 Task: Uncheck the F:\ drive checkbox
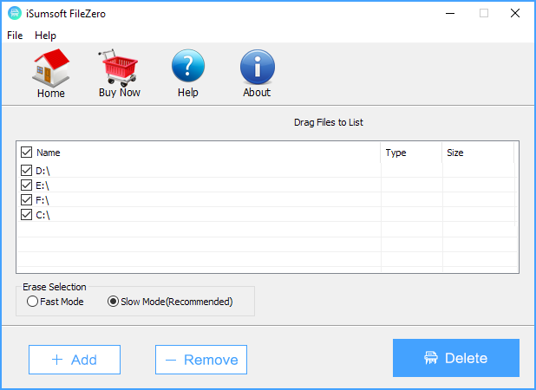pos(26,199)
